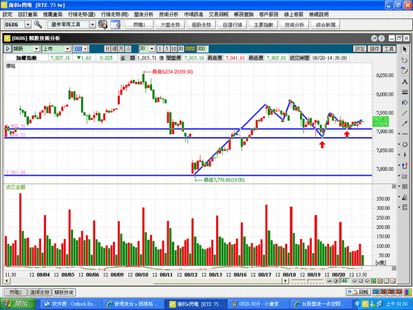The width and height of the screenshot is (413, 310).
Task: Click the green Excel export icon
Action: [374, 281]
